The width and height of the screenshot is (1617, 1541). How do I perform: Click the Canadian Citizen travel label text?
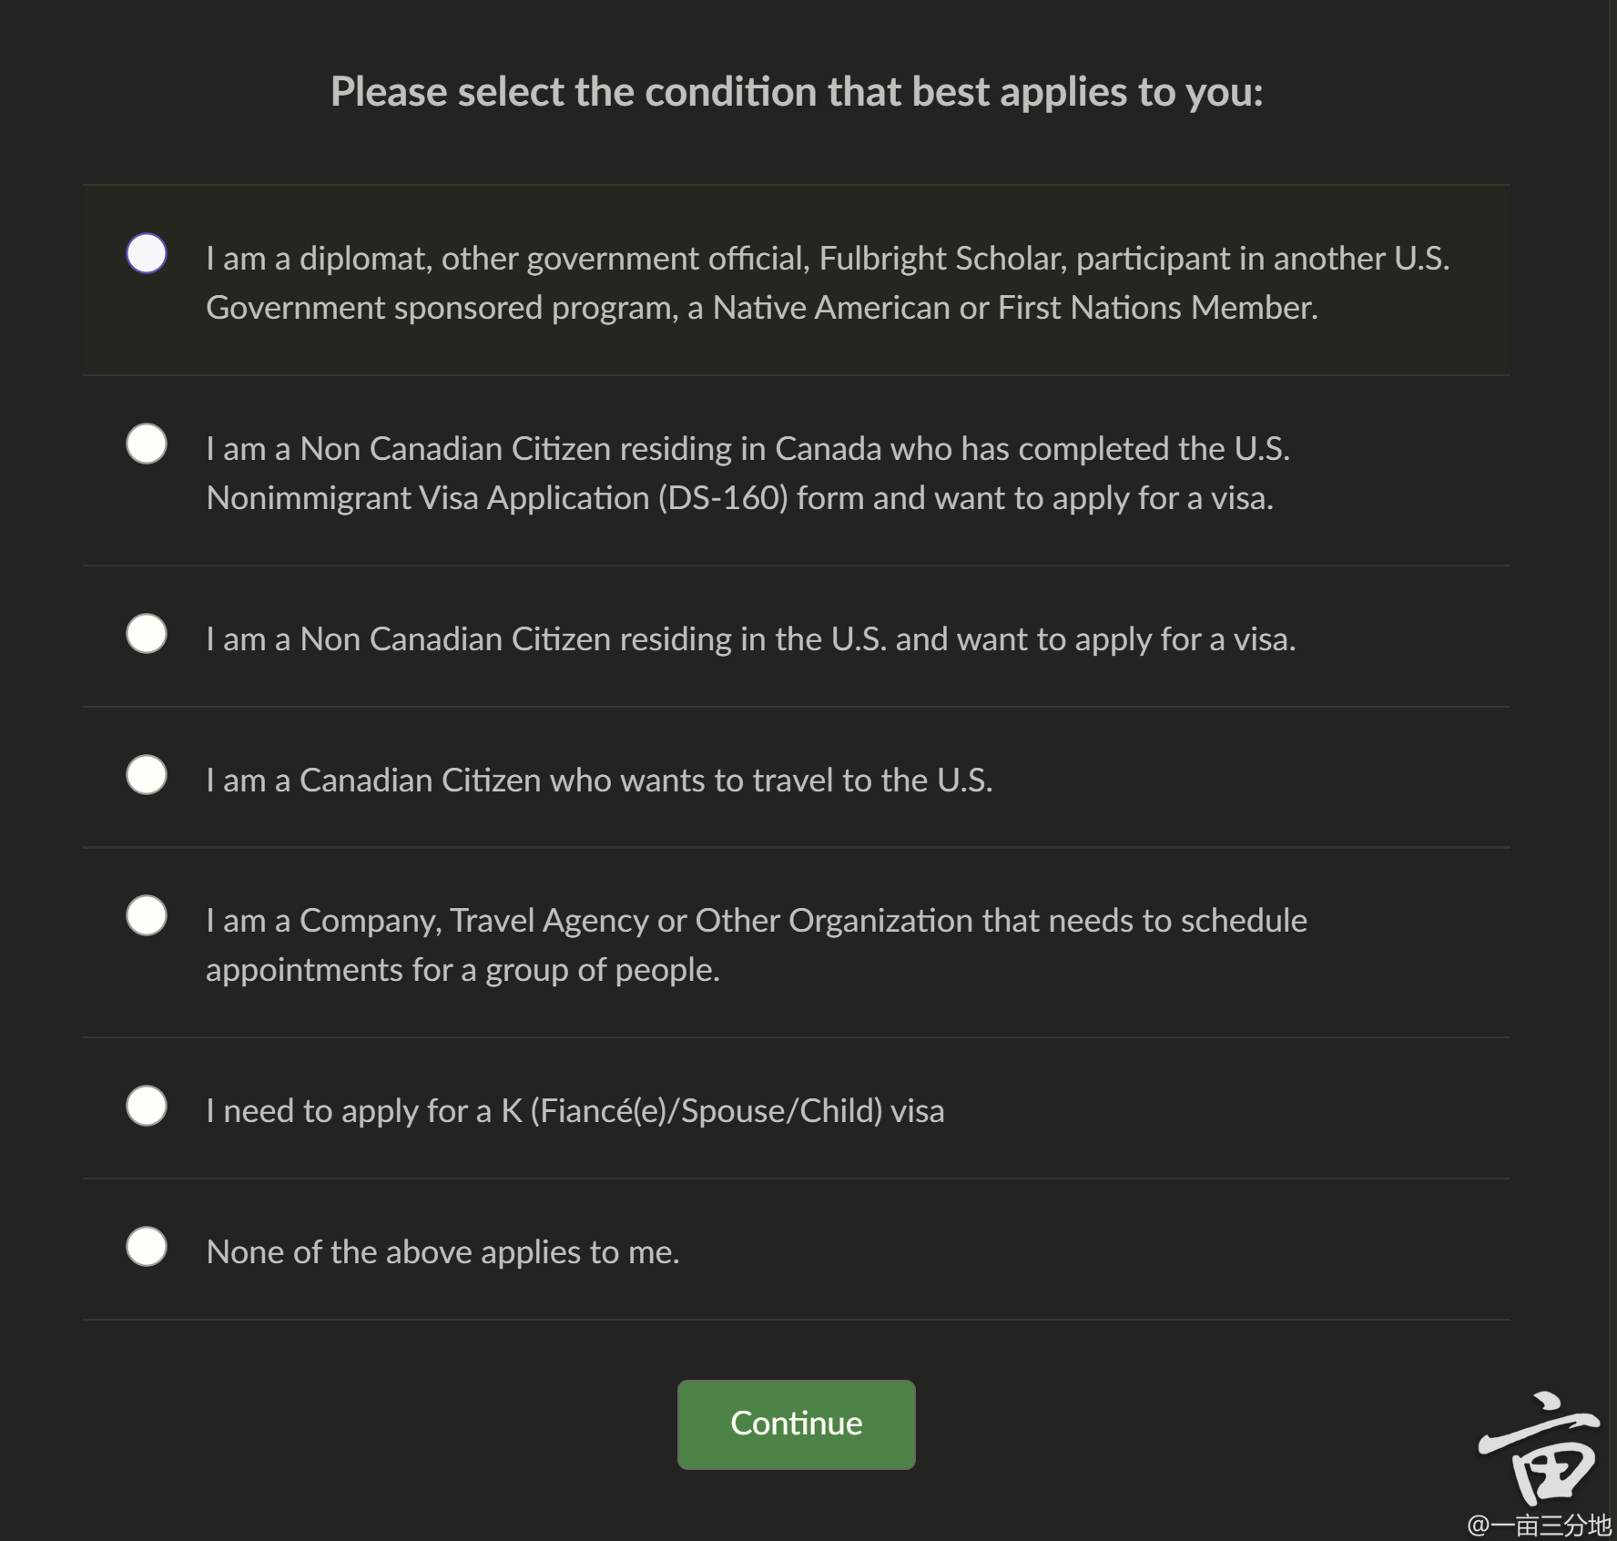pos(599,781)
